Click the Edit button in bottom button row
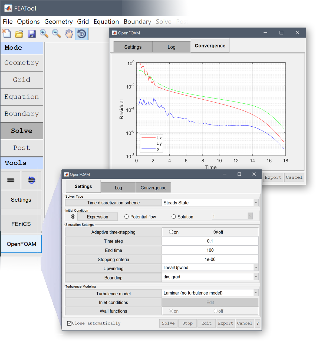This screenshot has height=341, width=316. click(206, 323)
